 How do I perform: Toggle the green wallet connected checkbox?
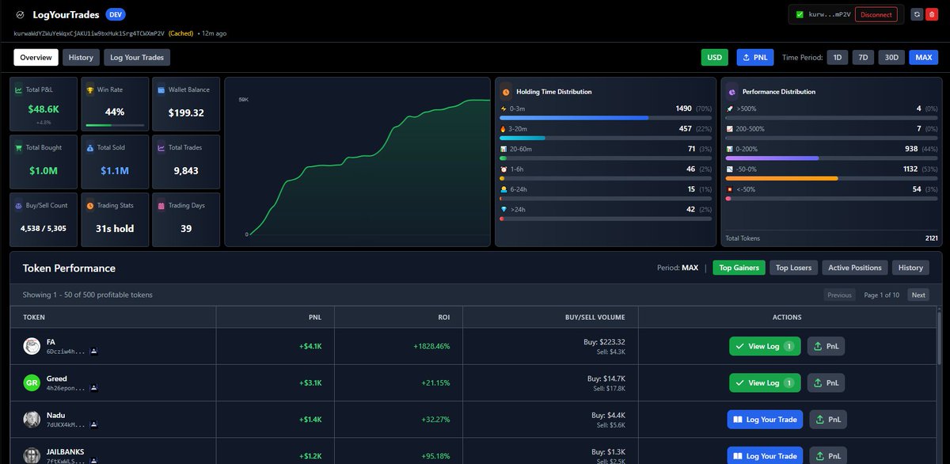point(800,14)
